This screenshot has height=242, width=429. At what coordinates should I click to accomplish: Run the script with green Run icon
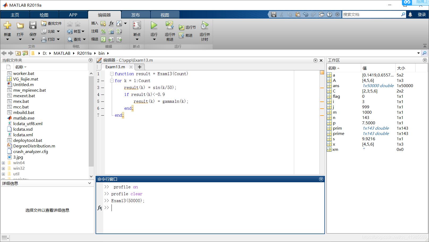point(154,26)
